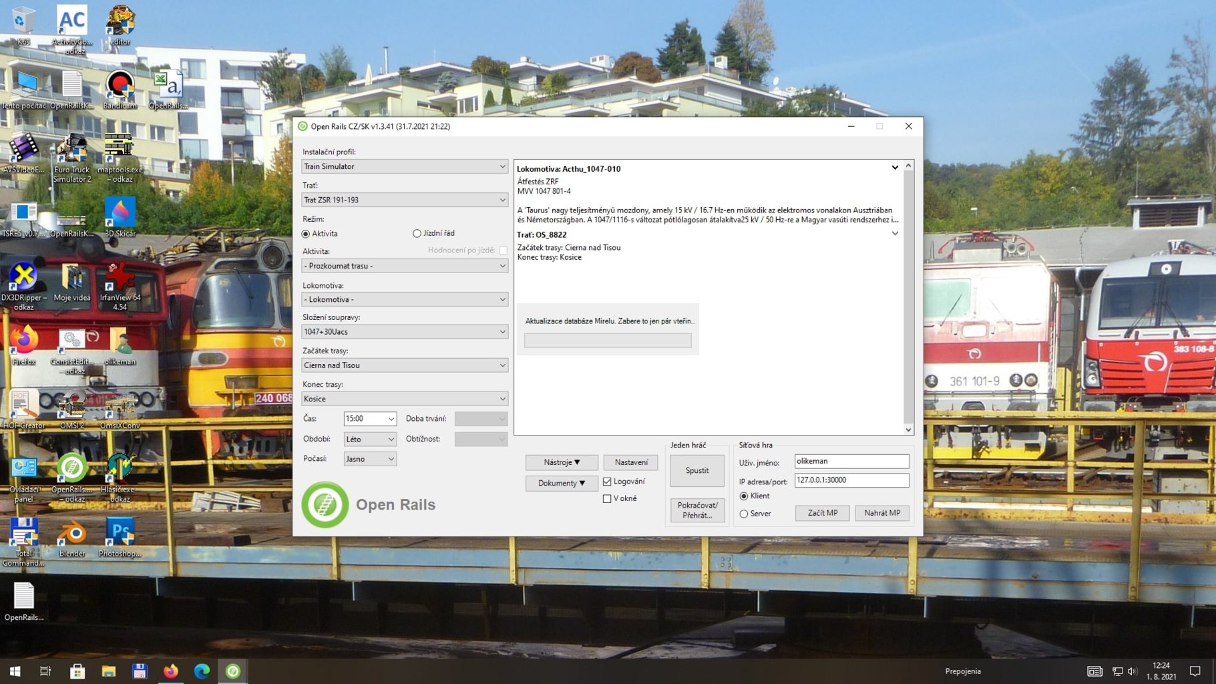Click the Spustit button
This screenshot has width=1216, height=684.
[697, 471]
